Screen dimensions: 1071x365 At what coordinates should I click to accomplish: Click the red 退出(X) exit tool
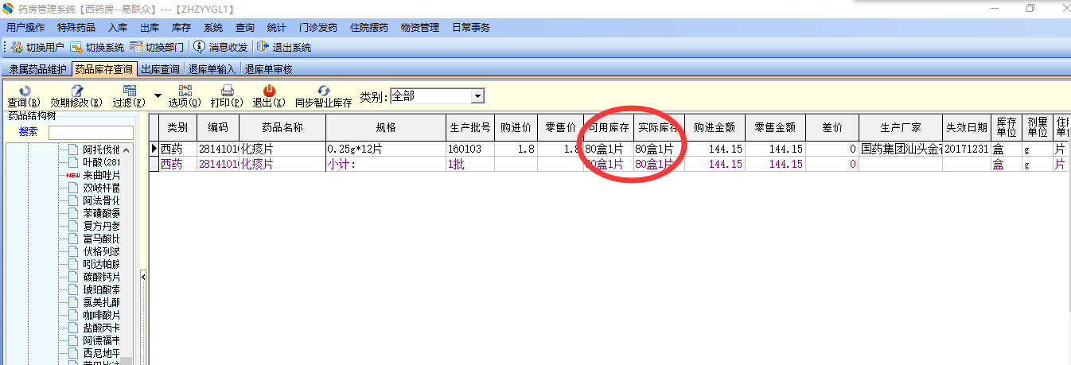pos(269,96)
